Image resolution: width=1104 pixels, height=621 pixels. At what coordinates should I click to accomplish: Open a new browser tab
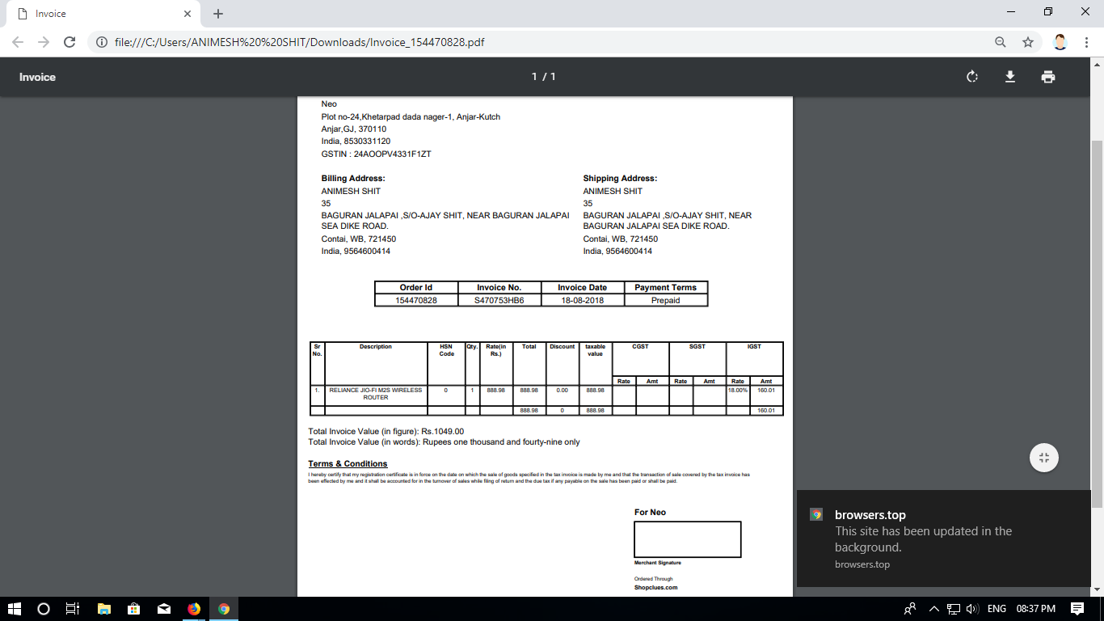(x=218, y=14)
